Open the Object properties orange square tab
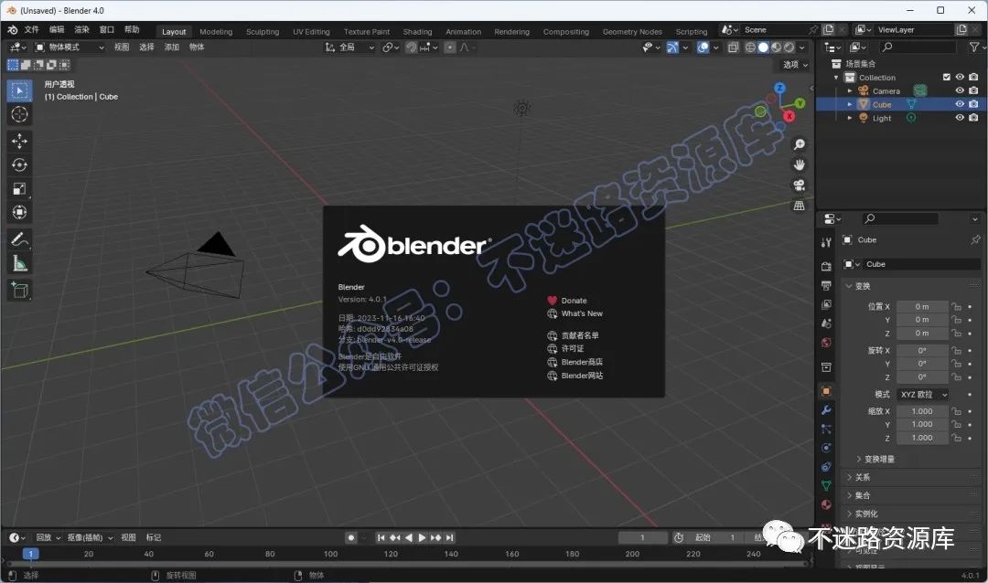988x583 pixels. (826, 391)
